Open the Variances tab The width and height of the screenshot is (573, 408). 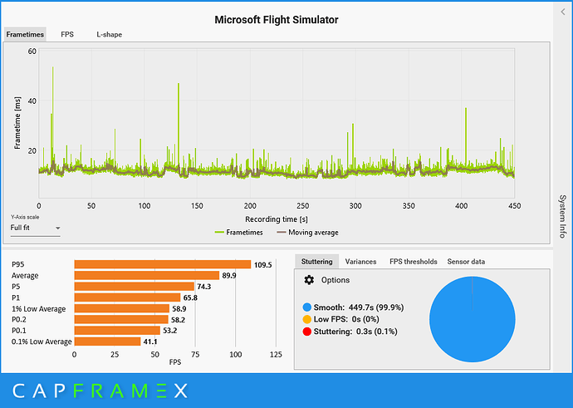(x=360, y=262)
